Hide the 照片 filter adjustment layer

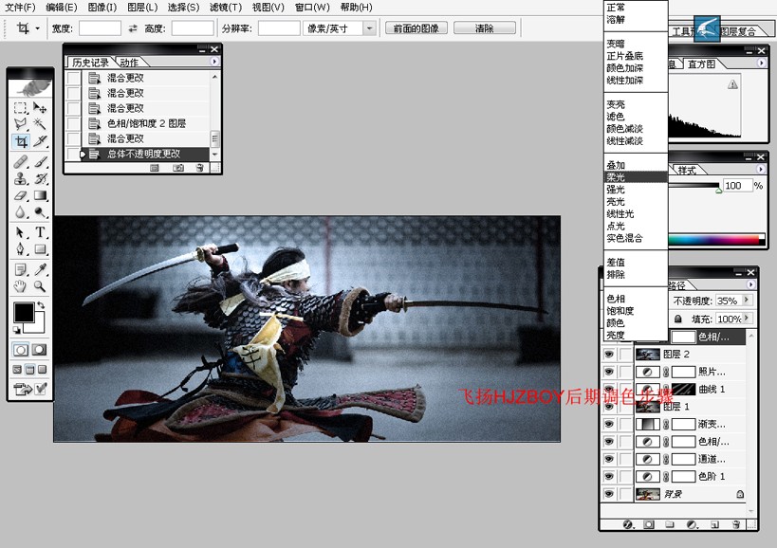pos(608,372)
